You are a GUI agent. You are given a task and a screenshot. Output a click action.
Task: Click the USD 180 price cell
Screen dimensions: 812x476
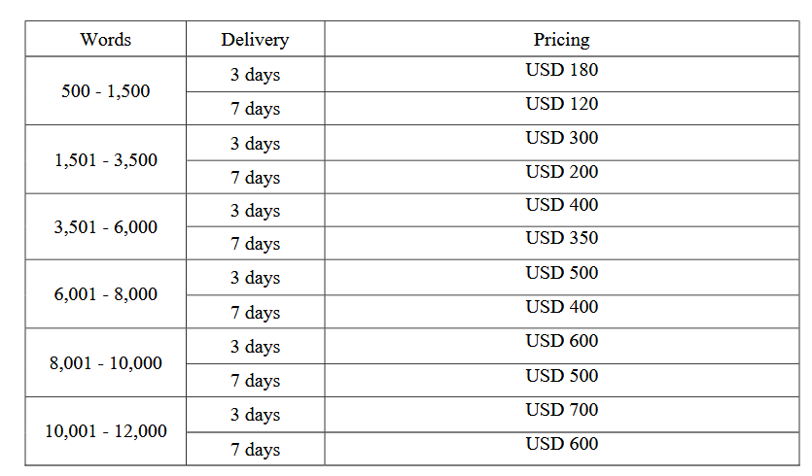coord(561,70)
